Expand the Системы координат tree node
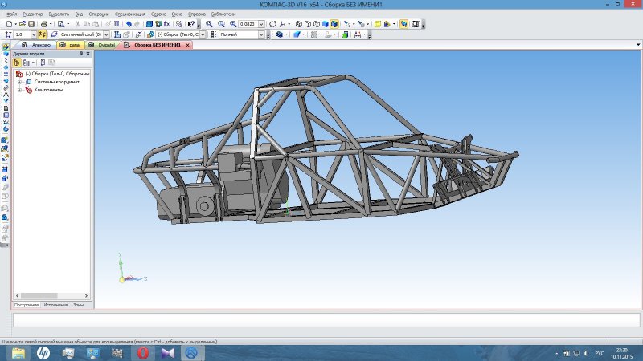 pos(19,82)
